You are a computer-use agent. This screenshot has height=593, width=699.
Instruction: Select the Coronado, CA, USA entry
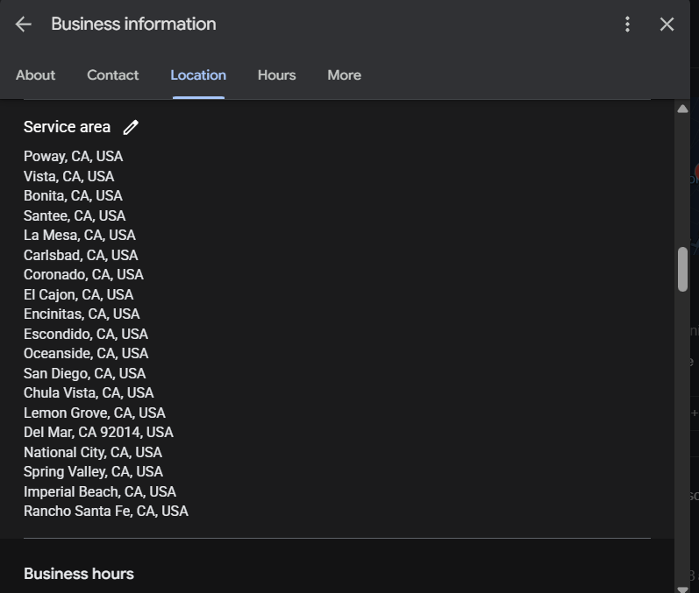pos(83,275)
